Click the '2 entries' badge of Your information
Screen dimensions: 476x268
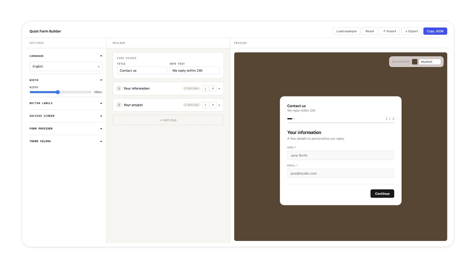coord(192,89)
